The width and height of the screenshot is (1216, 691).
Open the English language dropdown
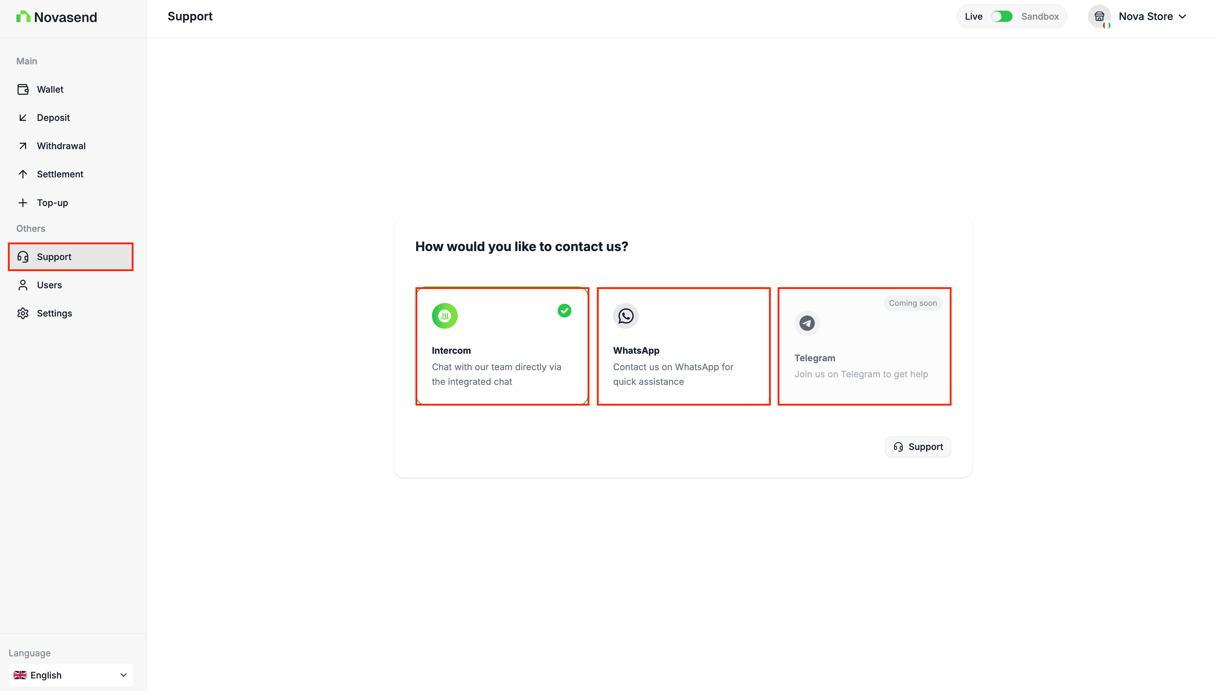click(71, 675)
